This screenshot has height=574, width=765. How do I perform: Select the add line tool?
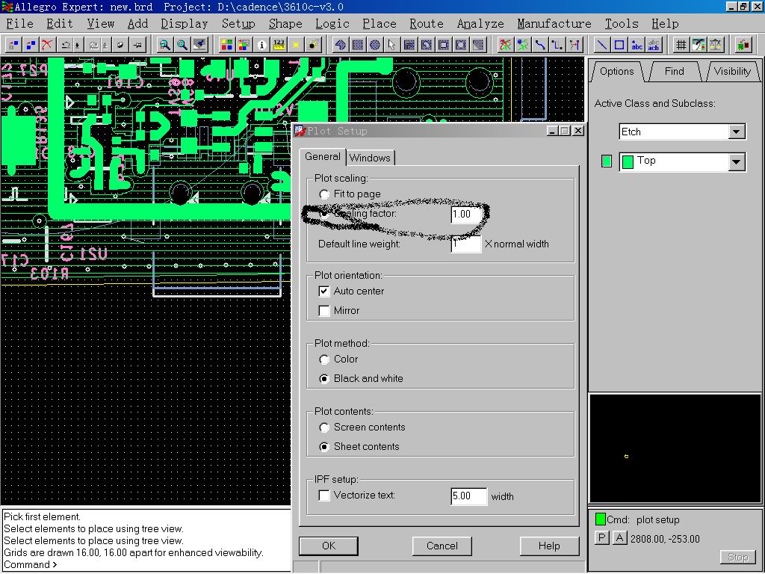pyautogui.click(x=601, y=45)
